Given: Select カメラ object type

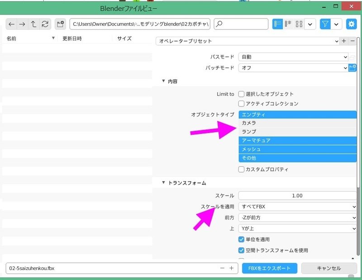Looking at the screenshot, I should pyautogui.click(x=298, y=123).
